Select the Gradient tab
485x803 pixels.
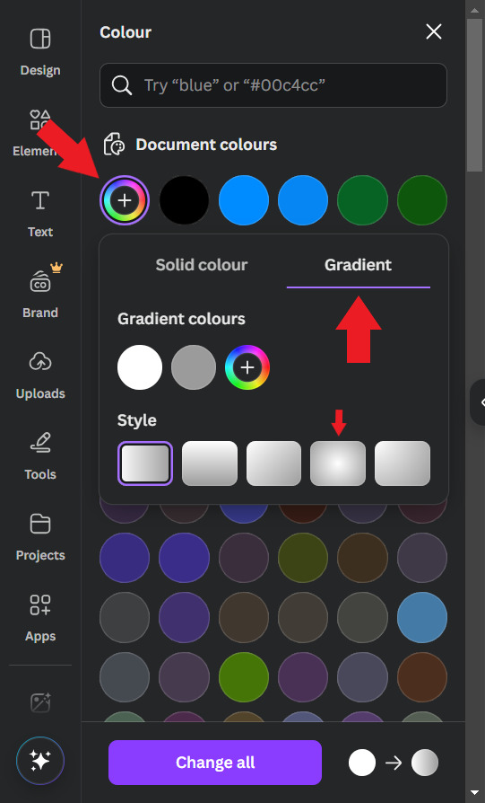coord(359,265)
